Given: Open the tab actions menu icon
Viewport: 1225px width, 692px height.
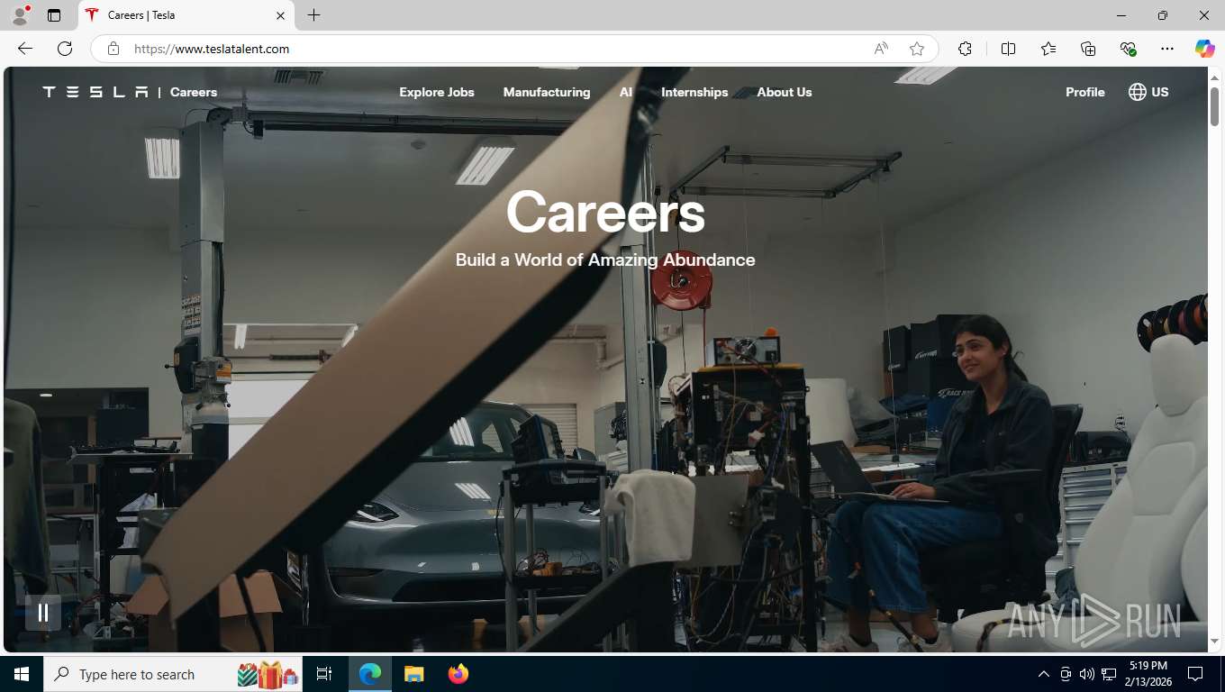Looking at the screenshot, I should pos(54,15).
